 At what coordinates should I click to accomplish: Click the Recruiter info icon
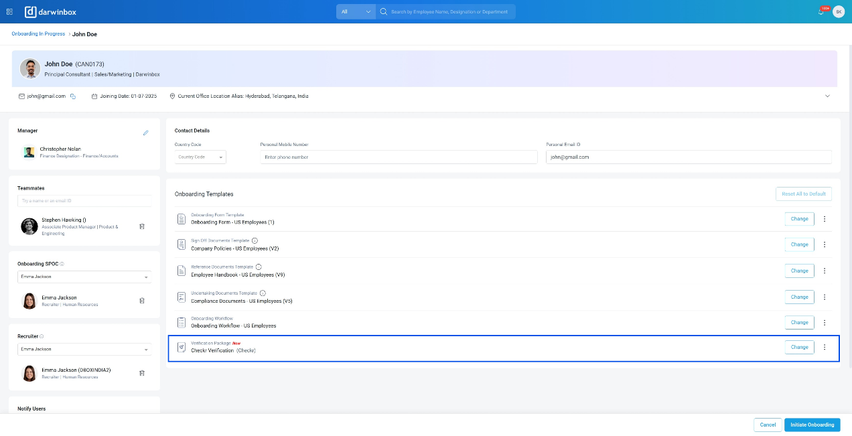[42, 336]
